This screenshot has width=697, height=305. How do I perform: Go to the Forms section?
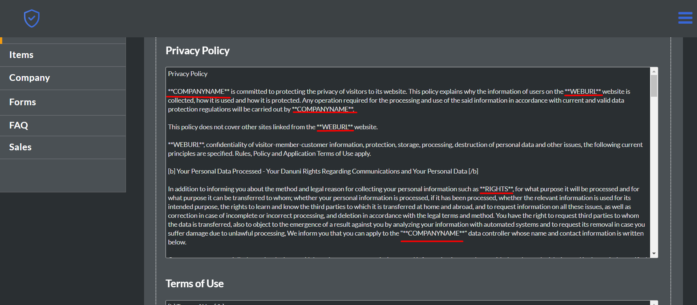63,102
